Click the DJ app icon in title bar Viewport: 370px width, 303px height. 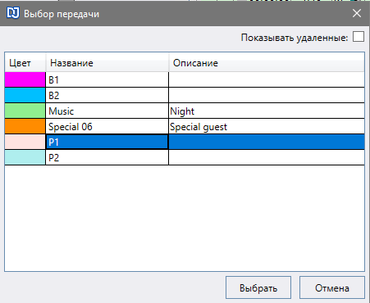click(x=13, y=13)
